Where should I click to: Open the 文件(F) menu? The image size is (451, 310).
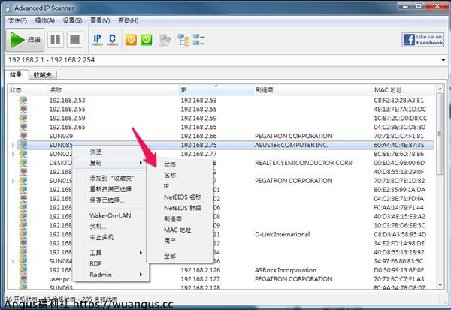tap(17, 20)
